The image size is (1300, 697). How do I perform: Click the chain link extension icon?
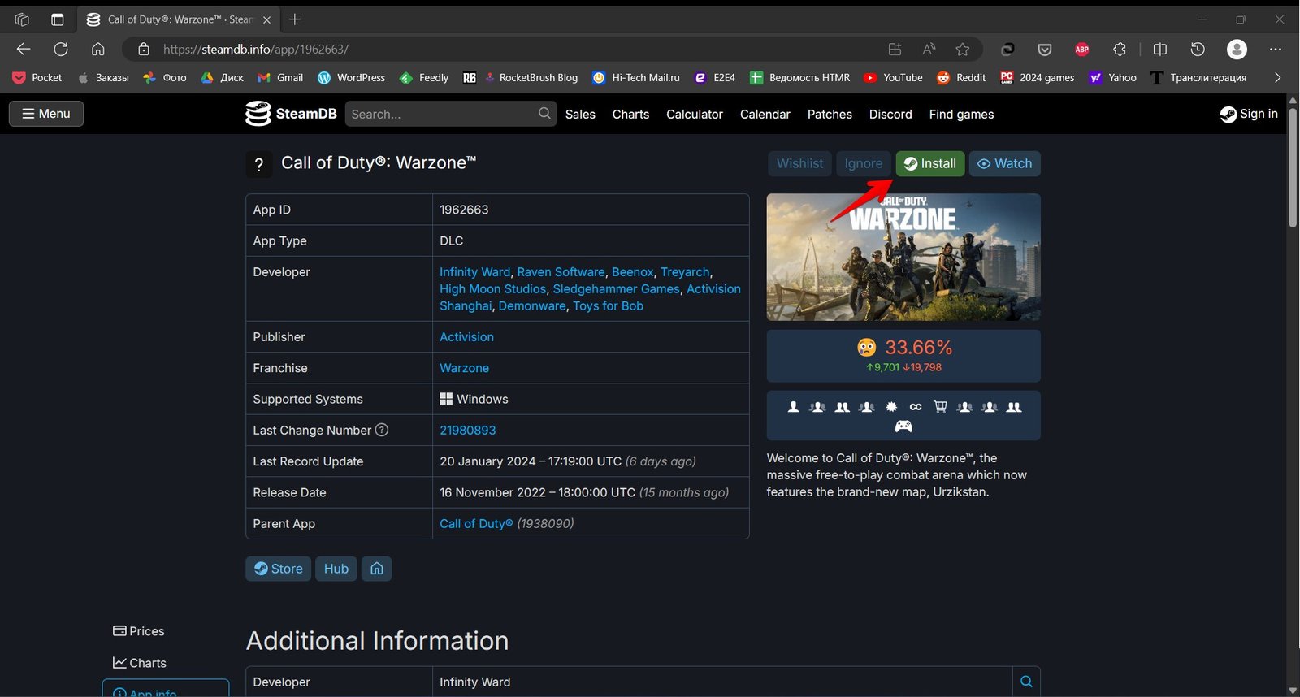[1007, 50]
